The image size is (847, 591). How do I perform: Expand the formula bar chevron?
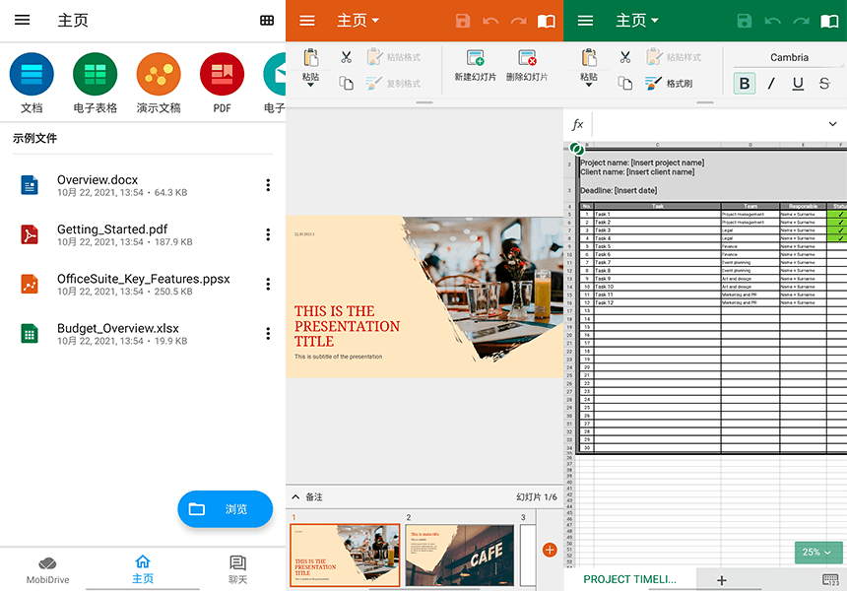[832, 124]
